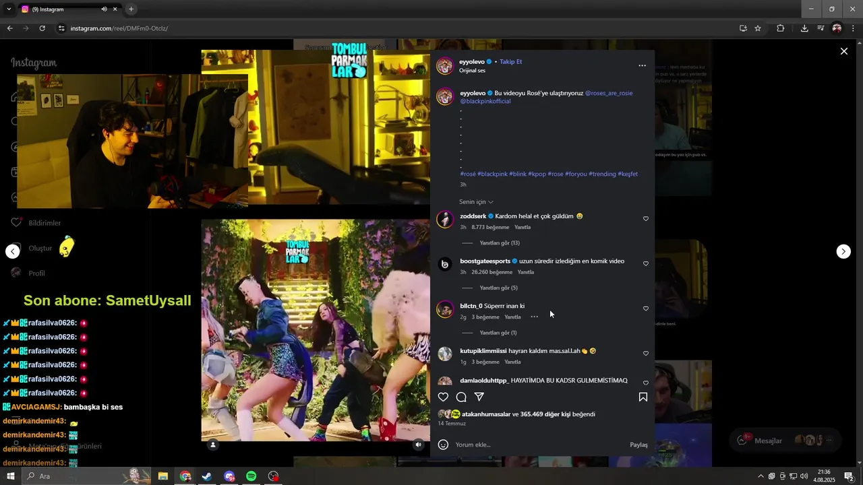
Task: Open the Chrome extensions puzzle icon
Action: pos(781,28)
